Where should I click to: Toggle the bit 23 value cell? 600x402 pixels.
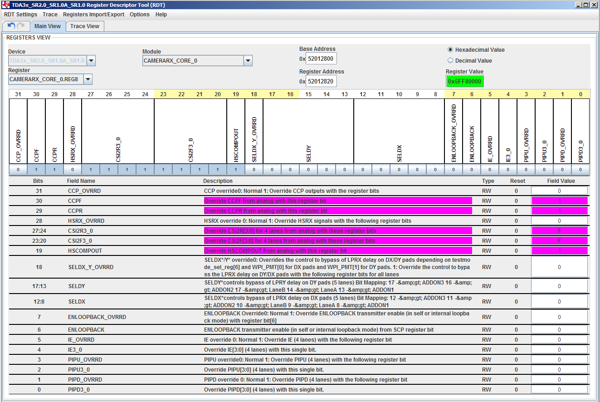click(163, 170)
